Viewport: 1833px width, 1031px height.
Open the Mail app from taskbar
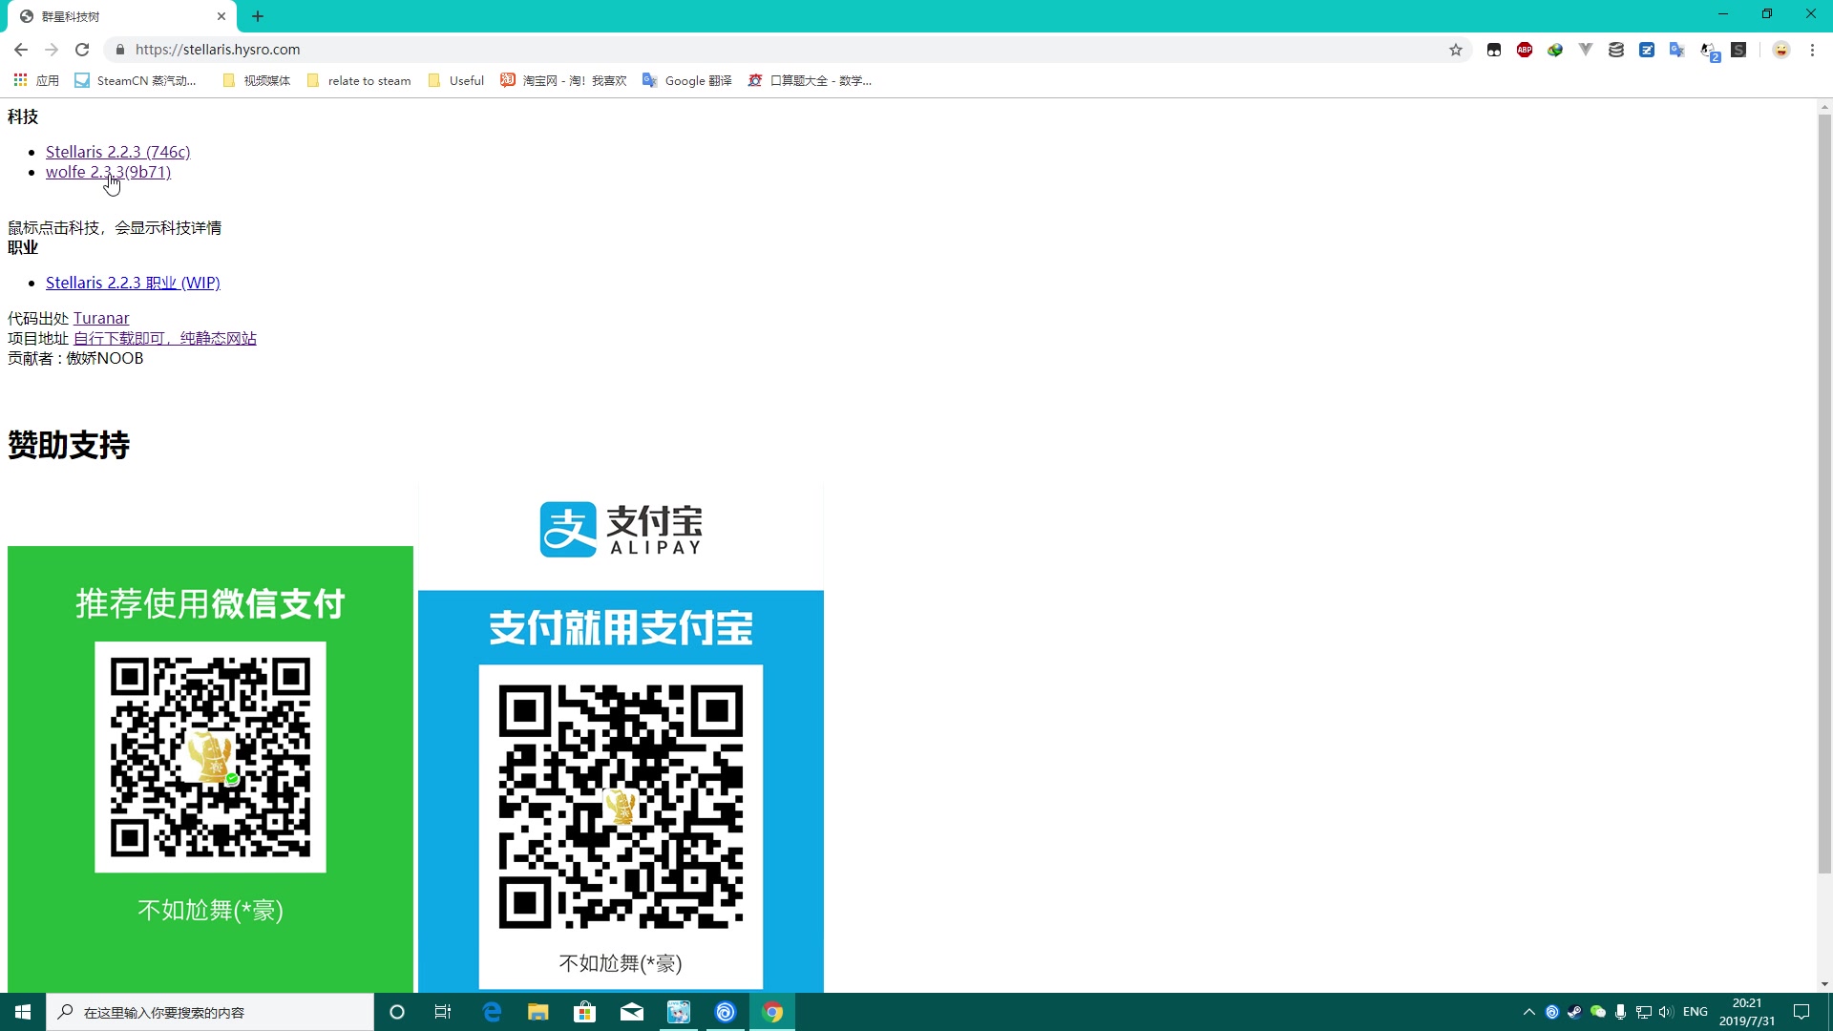tap(632, 1012)
